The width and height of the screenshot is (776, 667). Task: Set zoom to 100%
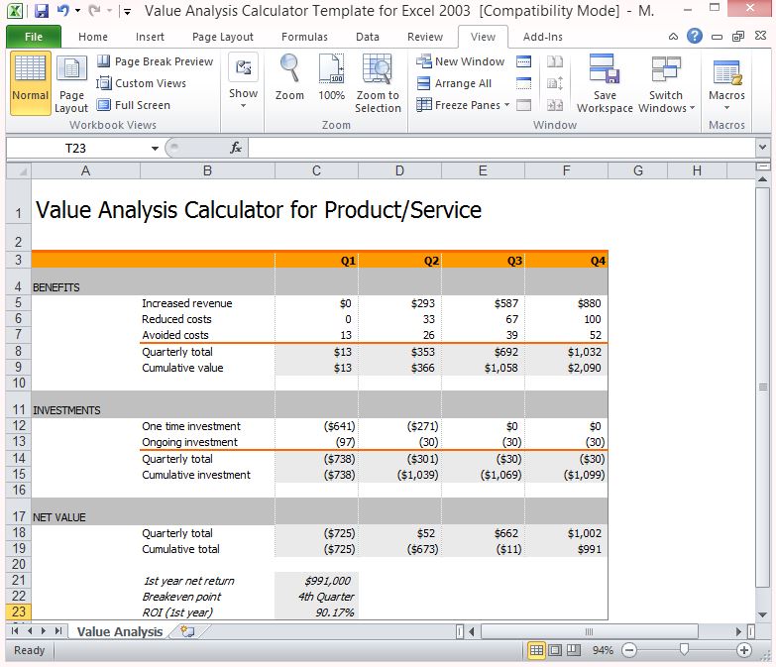(x=332, y=77)
